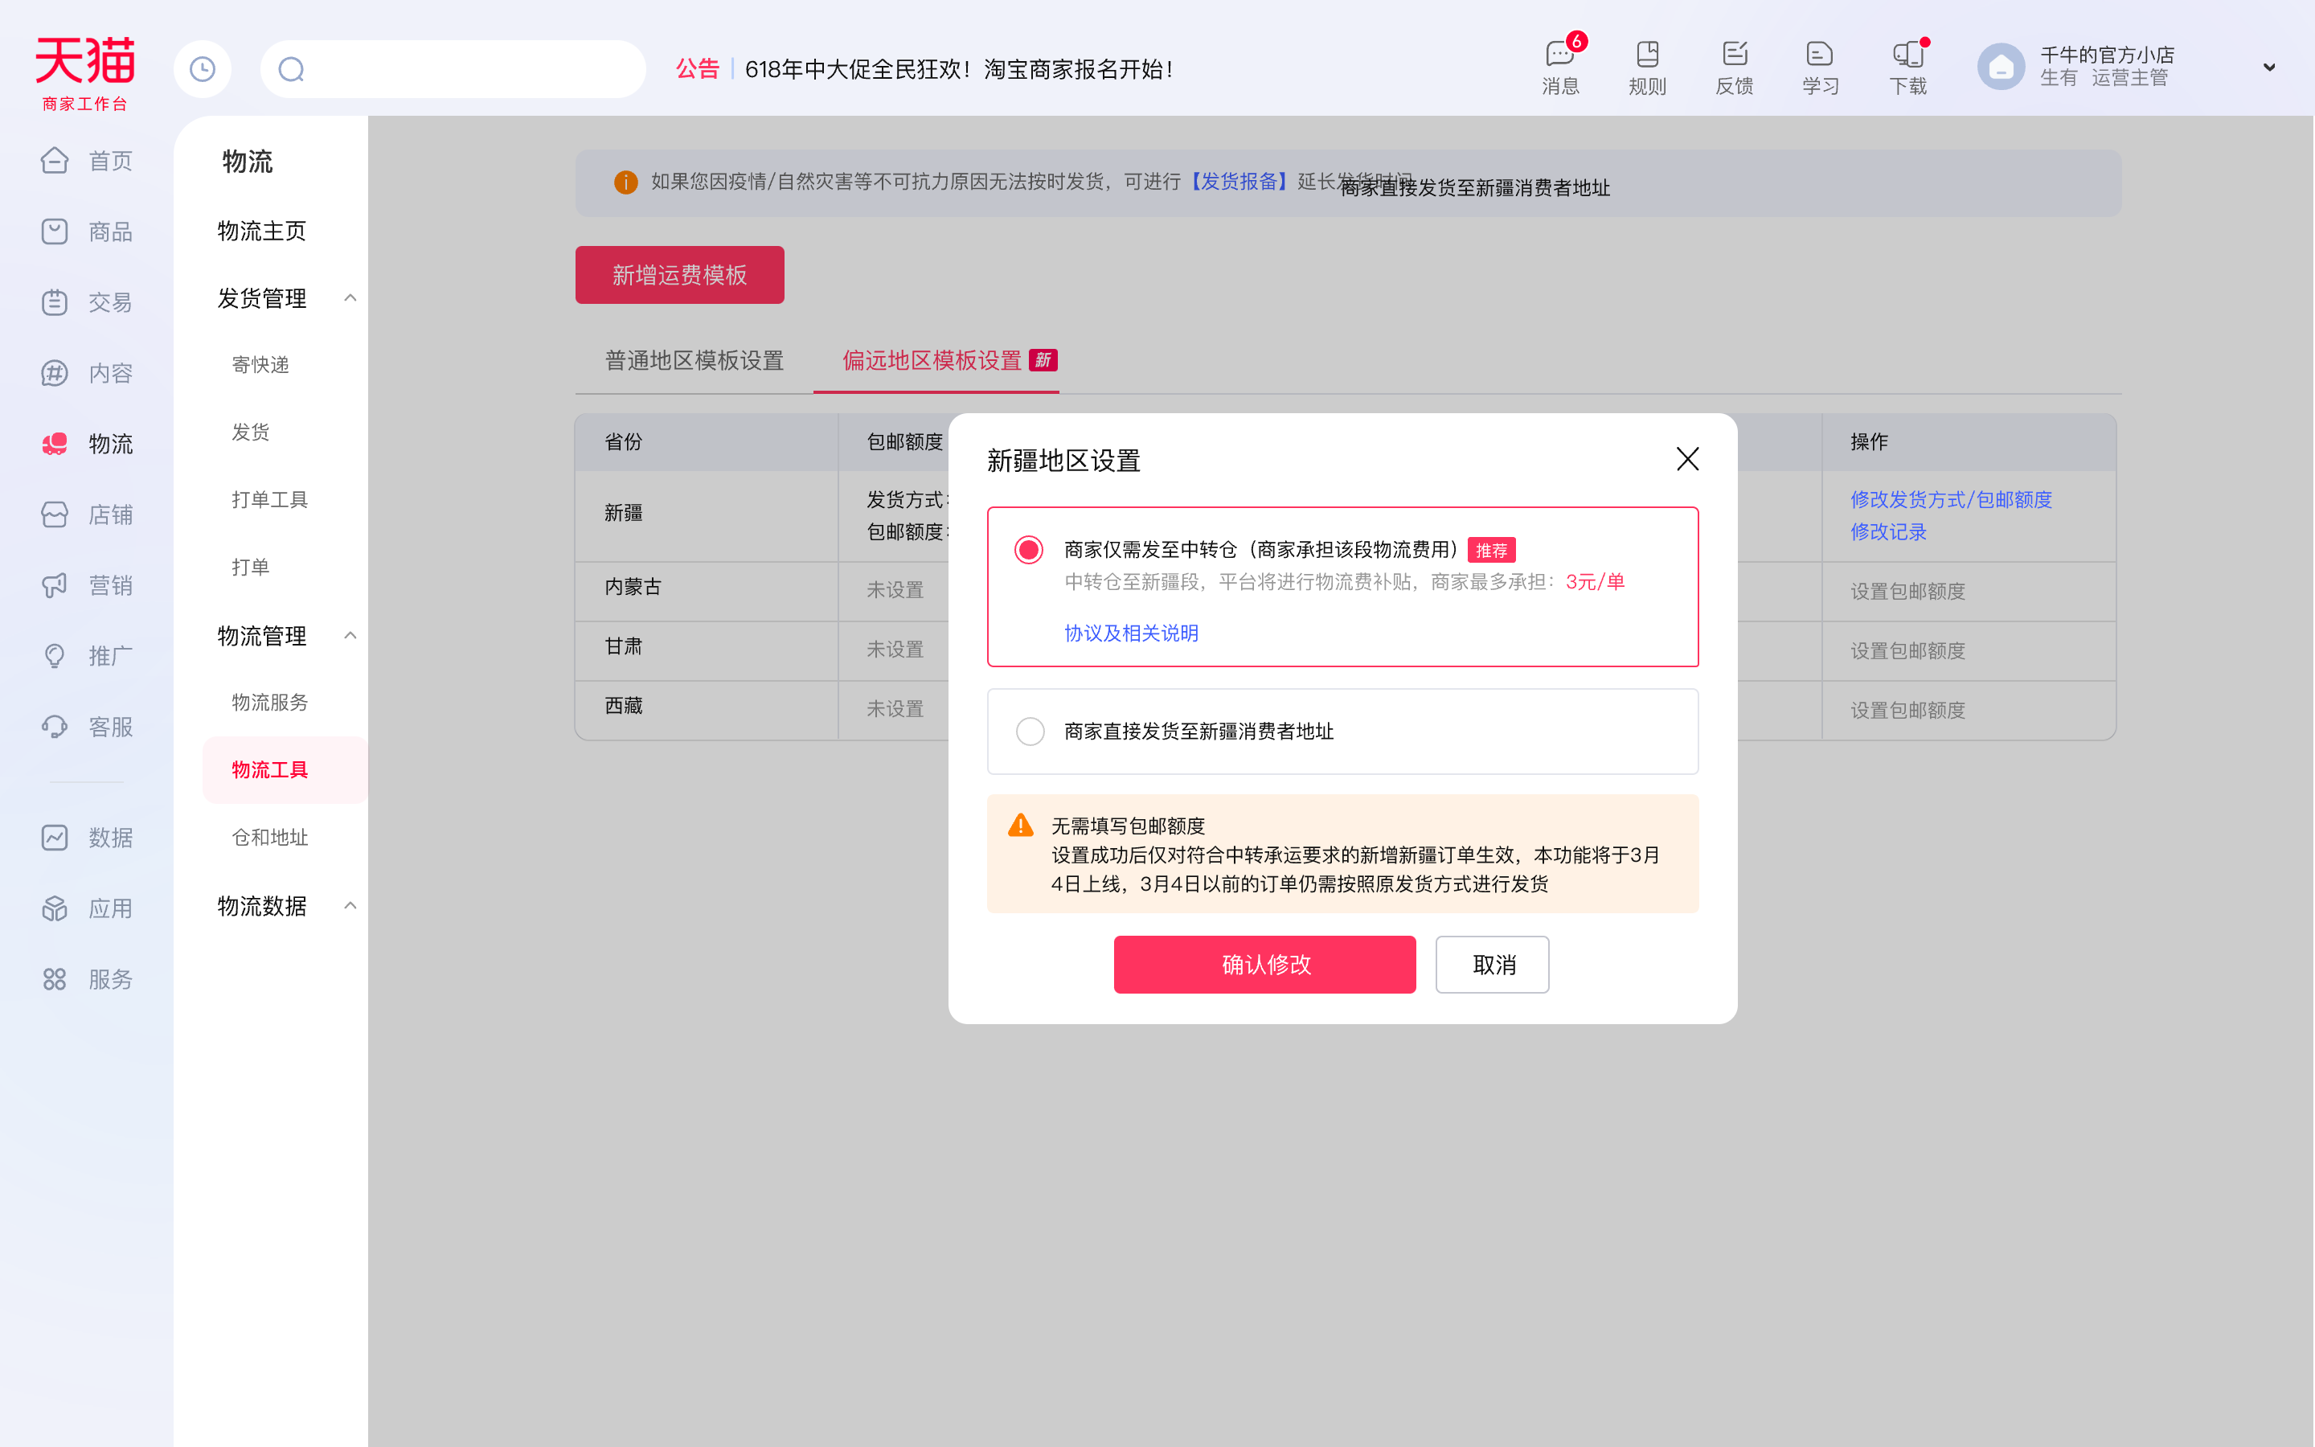Expand the account dropdown arrow
The width and height of the screenshot is (2315, 1447).
[x=2269, y=67]
